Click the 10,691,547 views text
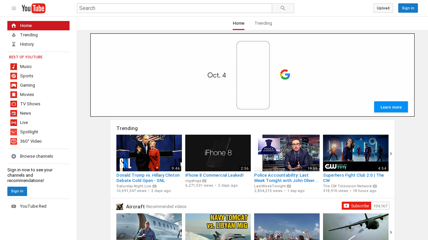The height and width of the screenshot is (240, 428). click(x=131, y=191)
